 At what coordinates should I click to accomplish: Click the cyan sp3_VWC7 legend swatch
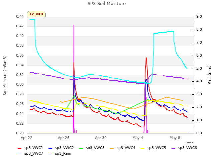pos(20,154)
